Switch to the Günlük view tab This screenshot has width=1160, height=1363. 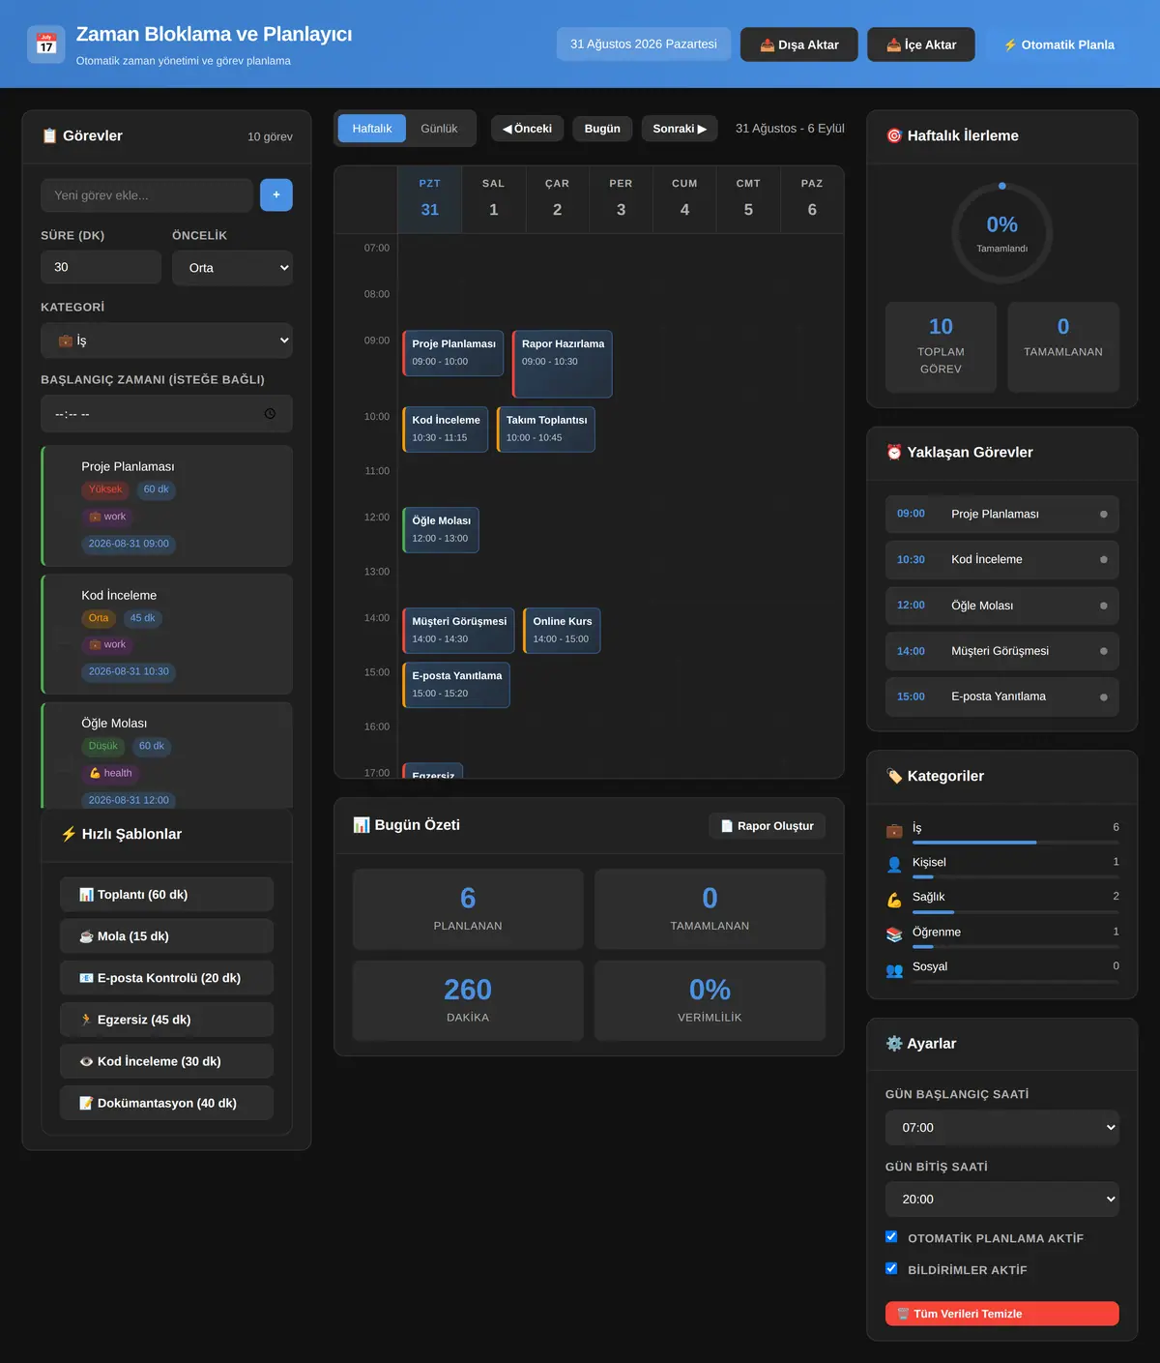(x=439, y=129)
